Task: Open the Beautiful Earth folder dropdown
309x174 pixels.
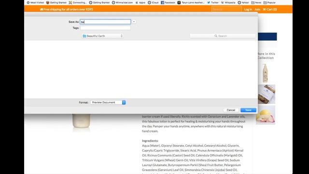Action: [x=102, y=36]
